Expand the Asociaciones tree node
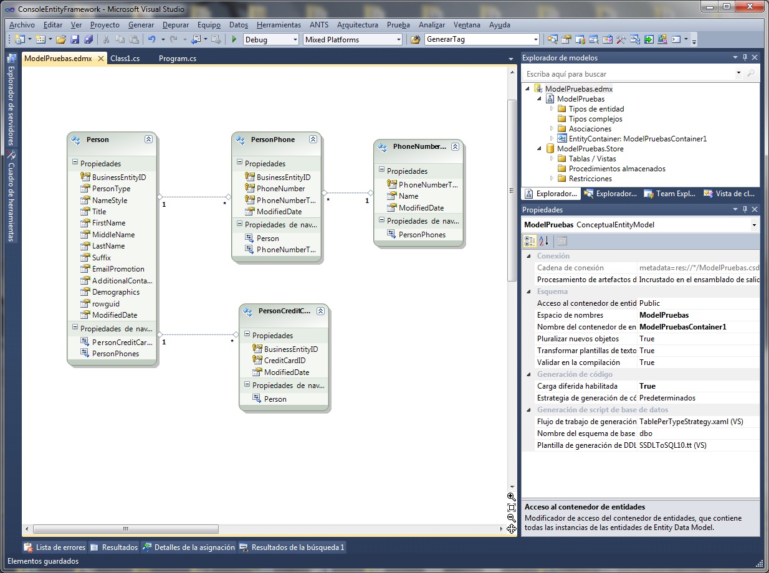Image resolution: width=769 pixels, height=573 pixels. coord(552,129)
